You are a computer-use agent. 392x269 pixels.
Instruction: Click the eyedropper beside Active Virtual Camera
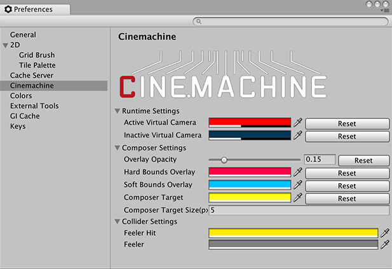(x=297, y=123)
